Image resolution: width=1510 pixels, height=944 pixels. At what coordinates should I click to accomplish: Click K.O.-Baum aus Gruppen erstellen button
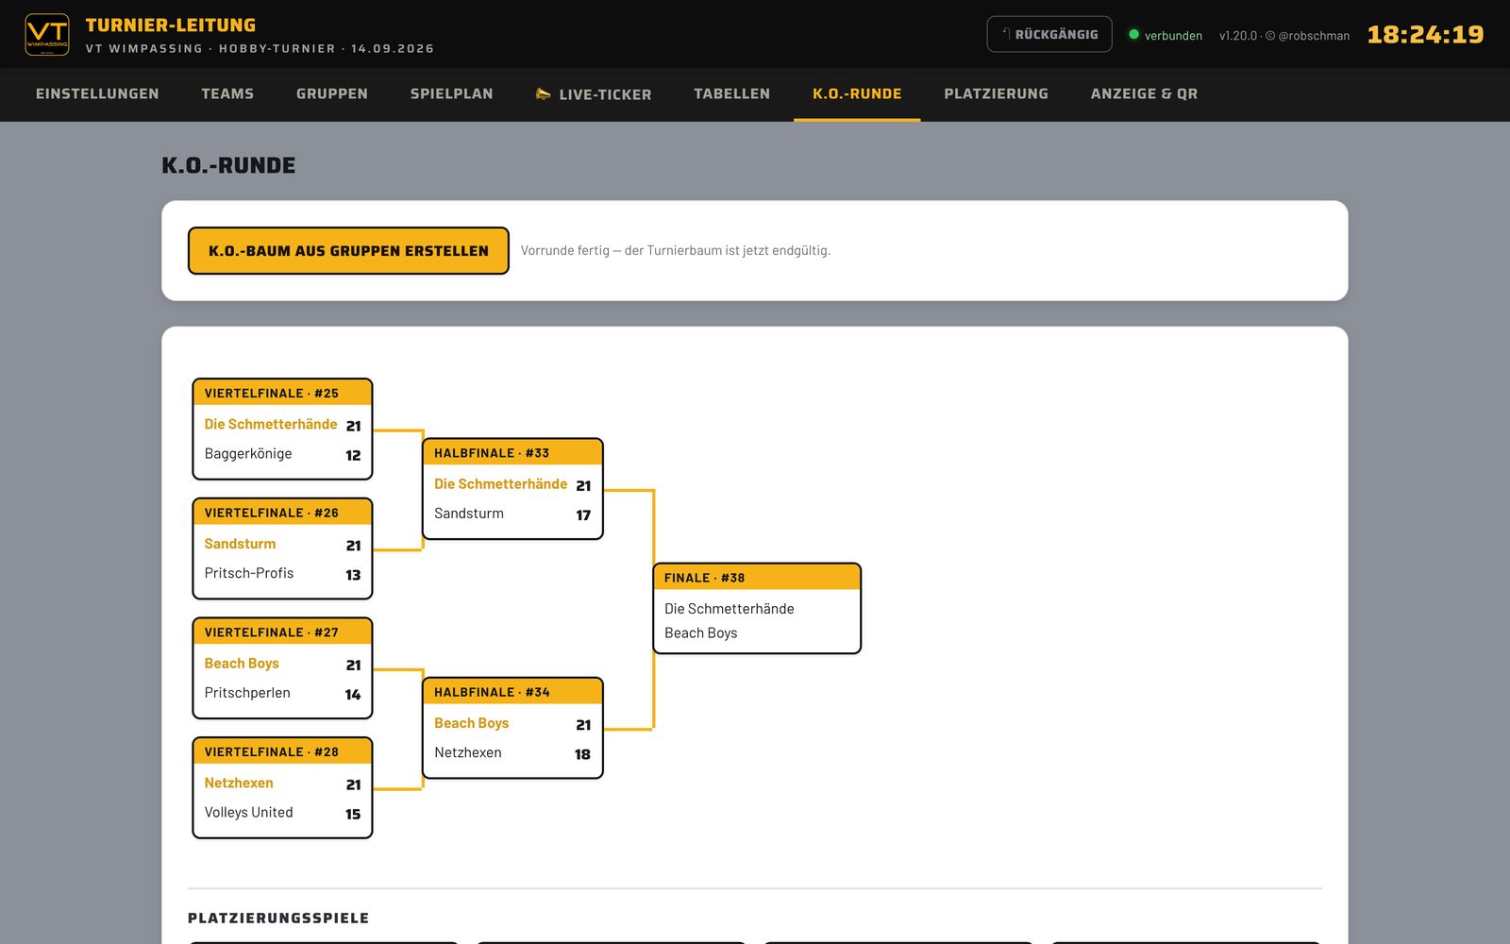(348, 250)
